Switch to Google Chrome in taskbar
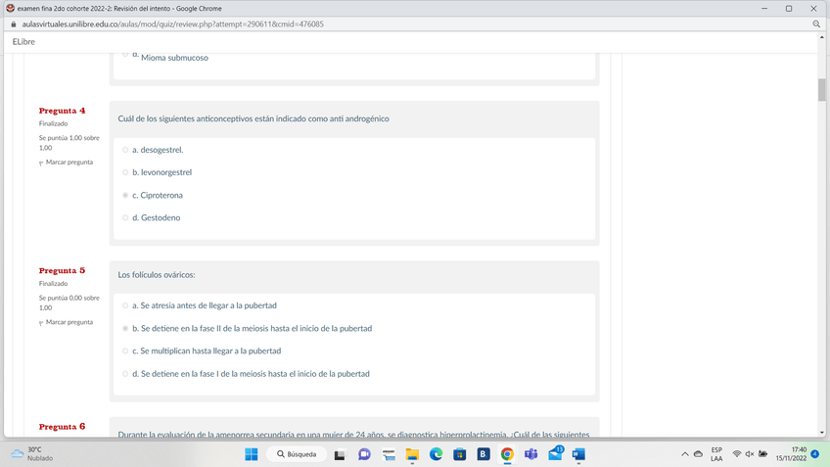 507,454
